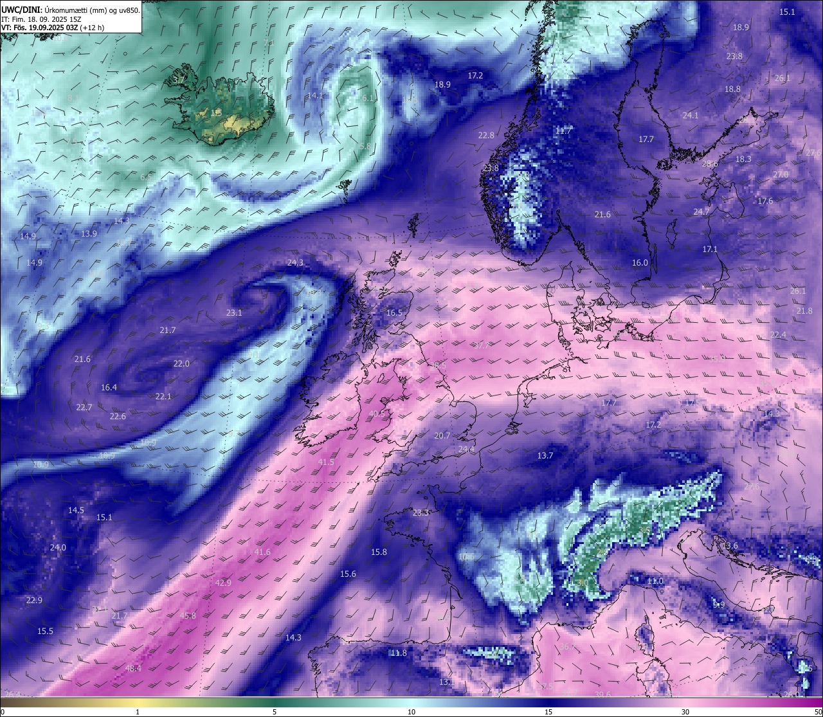Click the legend tick label 5

coord(275,712)
